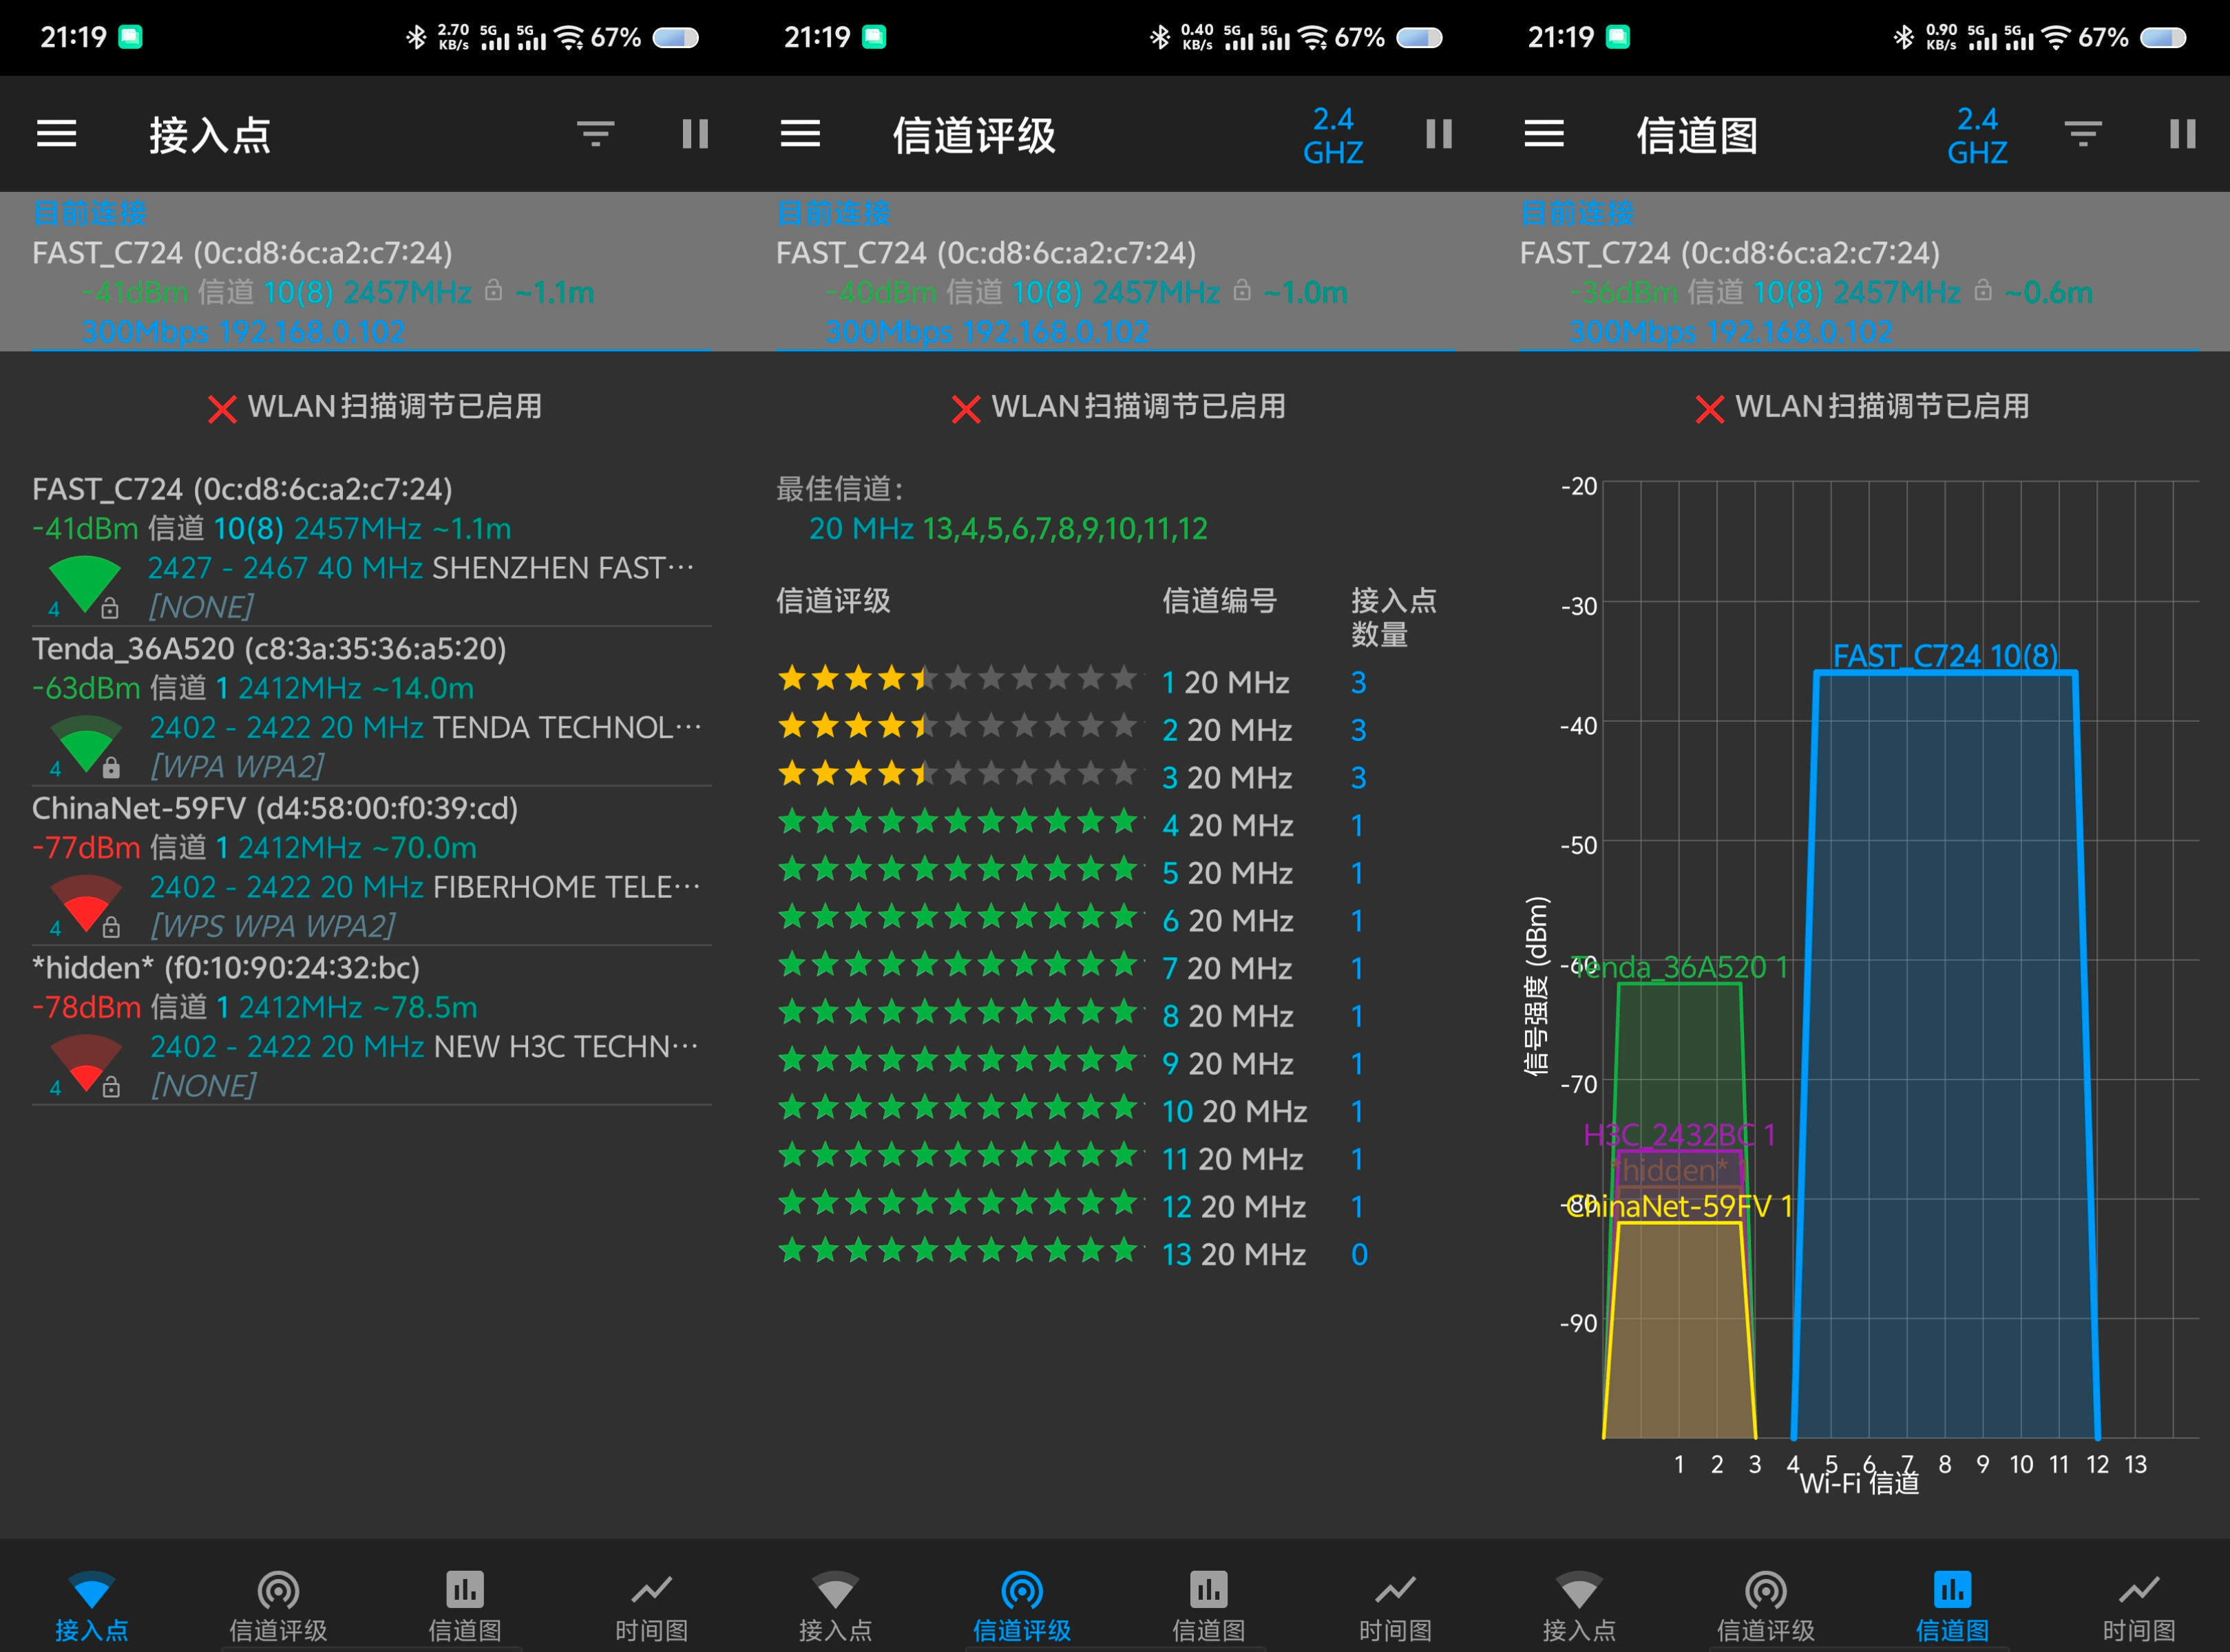2230x1652 pixels.
Task: Select the 时间图 icon in the bottom navigation
Action: coord(651,1600)
